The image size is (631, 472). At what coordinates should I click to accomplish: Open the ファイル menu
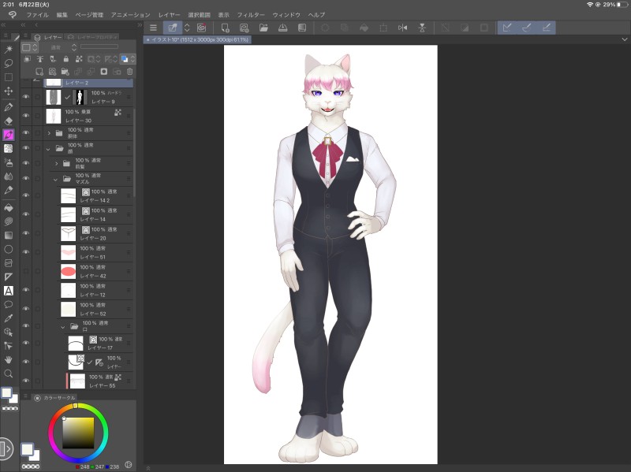37,15
